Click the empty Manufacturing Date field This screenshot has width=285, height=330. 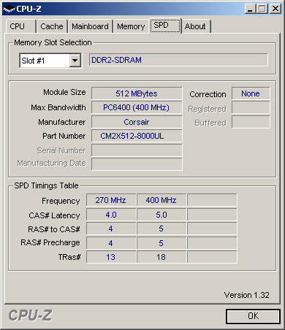137,164
